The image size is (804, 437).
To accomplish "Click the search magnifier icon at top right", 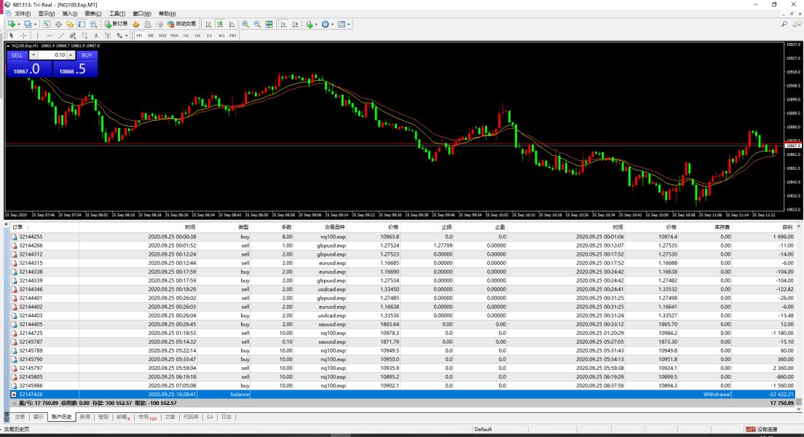I will tap(784, 24).
